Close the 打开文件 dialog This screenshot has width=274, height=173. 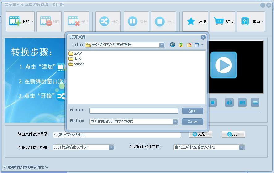[203, 37]
